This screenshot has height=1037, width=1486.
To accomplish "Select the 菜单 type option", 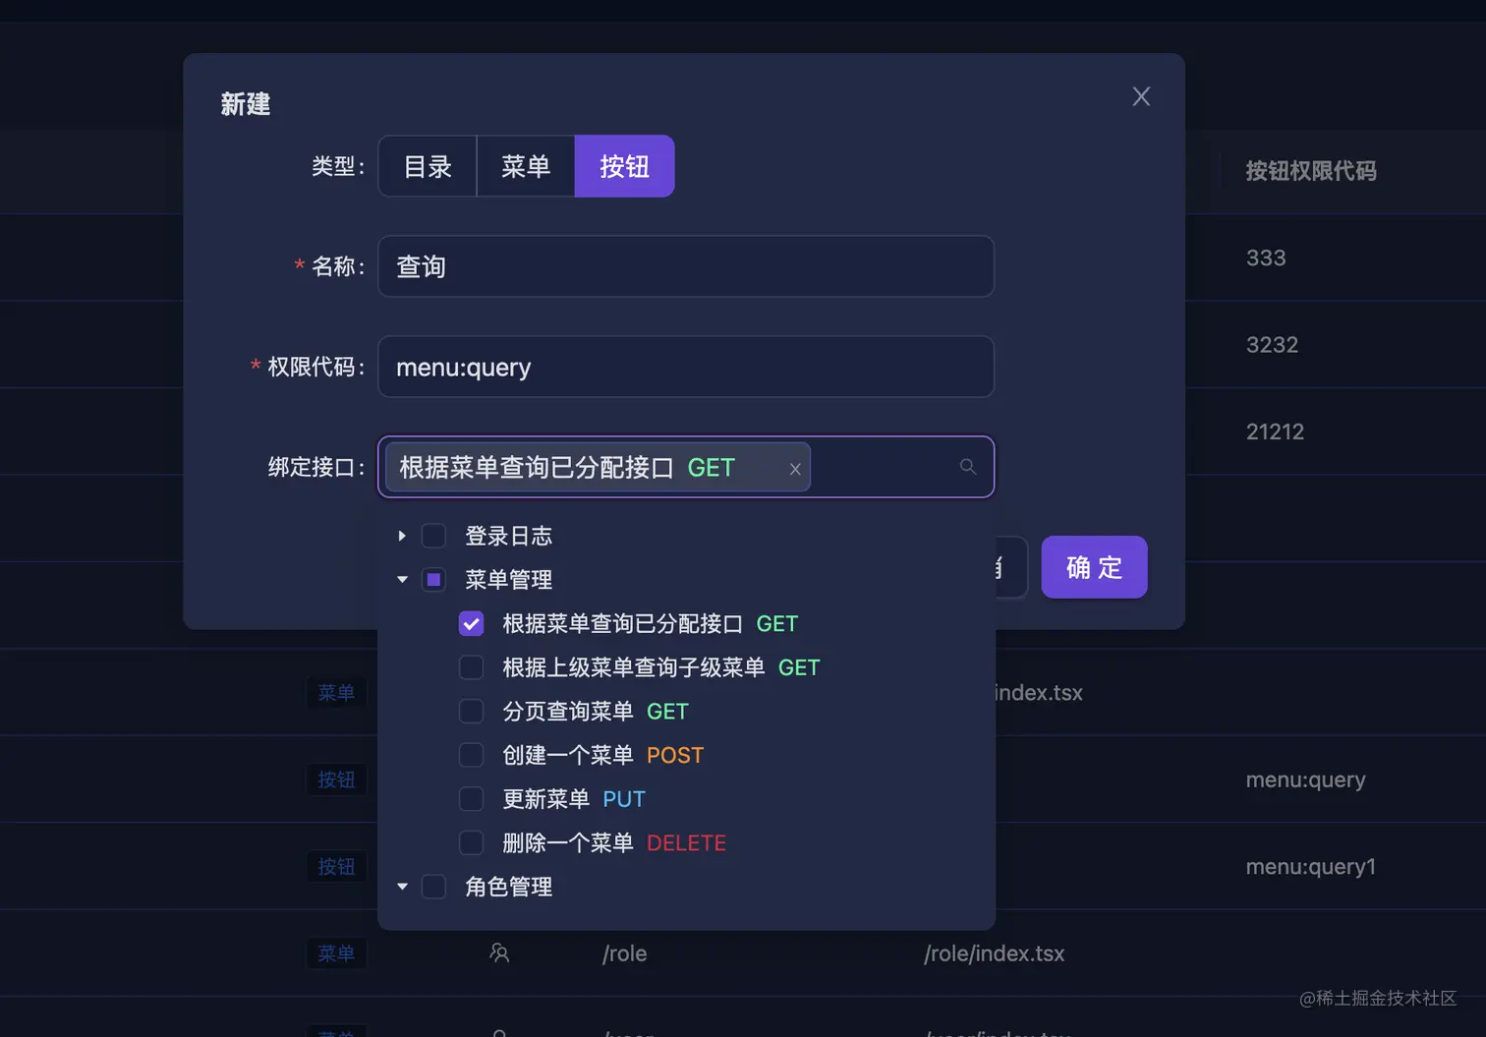I will click(526, 166).
